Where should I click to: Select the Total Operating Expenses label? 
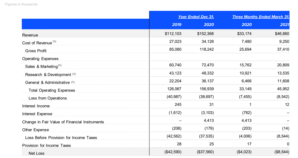pos(52,90)
